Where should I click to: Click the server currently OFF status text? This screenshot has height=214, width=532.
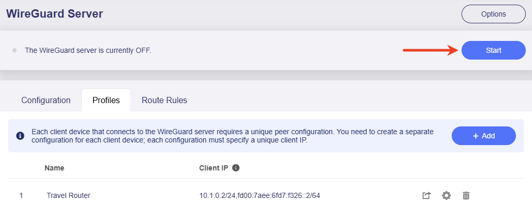pos(88,51)
